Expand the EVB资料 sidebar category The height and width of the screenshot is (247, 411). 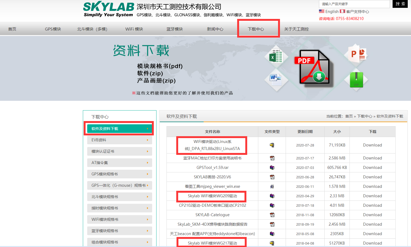(x=119, y=140)
